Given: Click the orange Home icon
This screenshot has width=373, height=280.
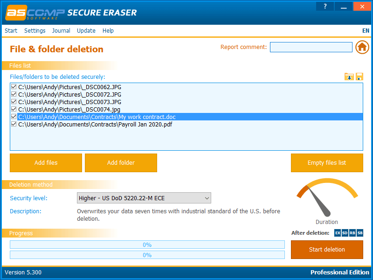Looking at the screenshot, I should [362, 47].
